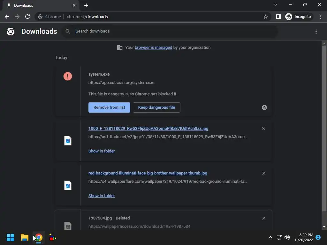
Task: Open the notification badge showing 2
Action: tap(318, 237)
